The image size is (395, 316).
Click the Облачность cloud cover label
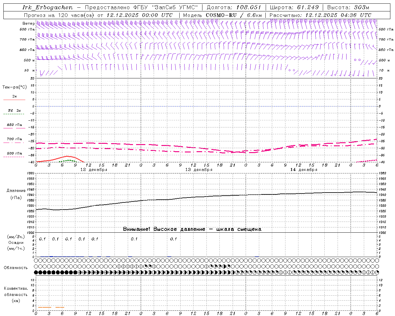[16, 268]
